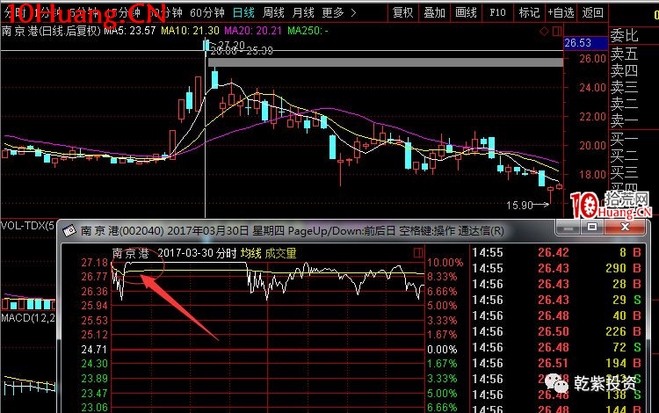Select the sell trade with volume 29
659x413 pixels.
pyautogui.click(x=556, y=300)
